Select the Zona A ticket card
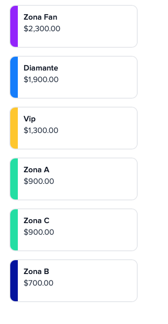The width and height of the screenshot is (168, 324). [x=74, y=179]
